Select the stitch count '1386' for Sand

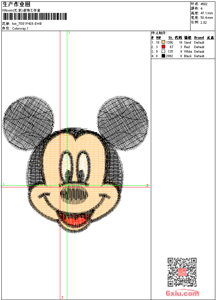(x=170, y=42)
